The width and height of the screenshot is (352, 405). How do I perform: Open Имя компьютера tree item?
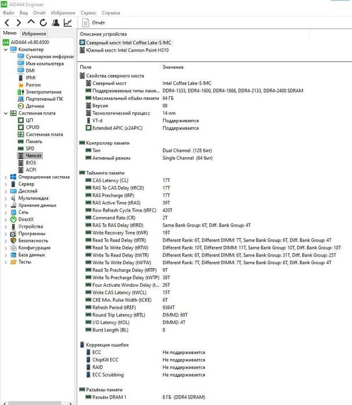tap(41, 63)
